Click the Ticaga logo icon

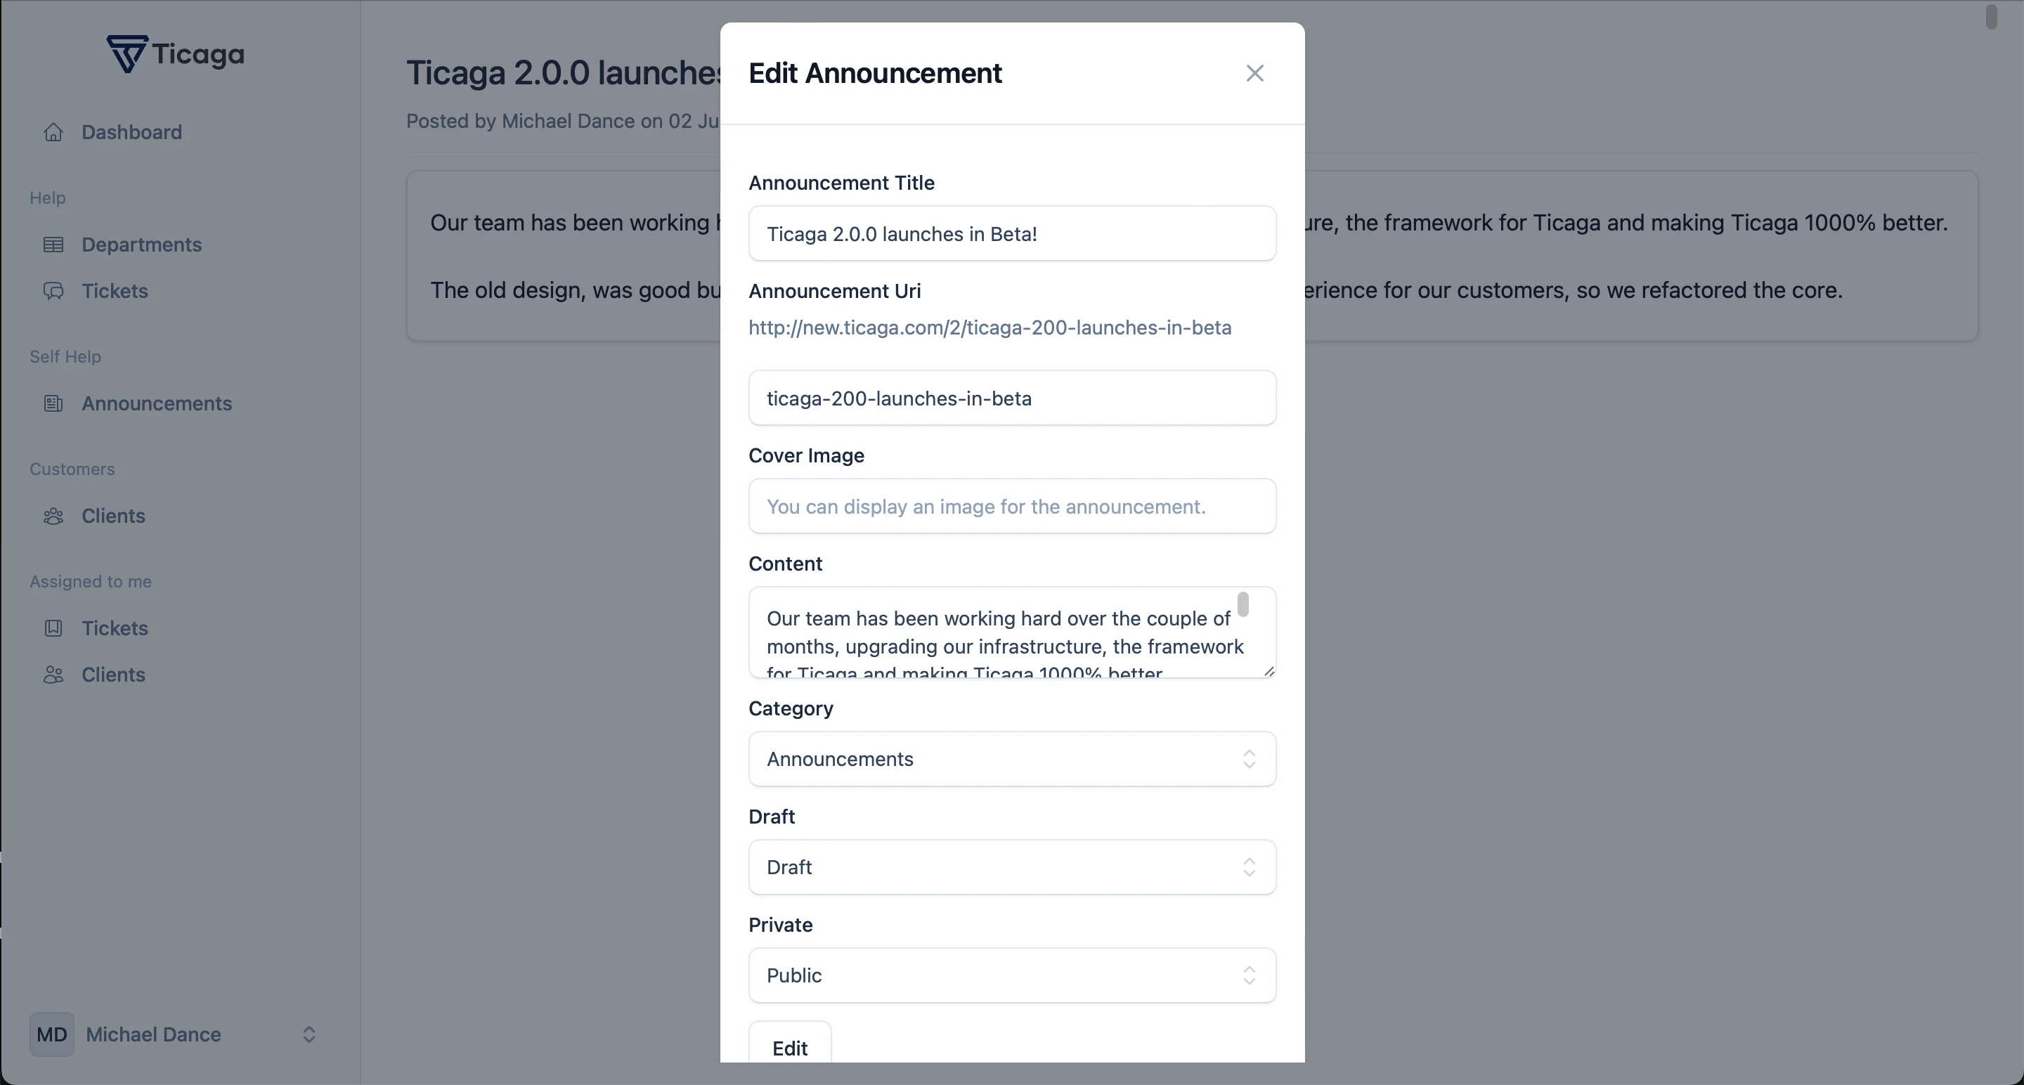coord(126,53)
